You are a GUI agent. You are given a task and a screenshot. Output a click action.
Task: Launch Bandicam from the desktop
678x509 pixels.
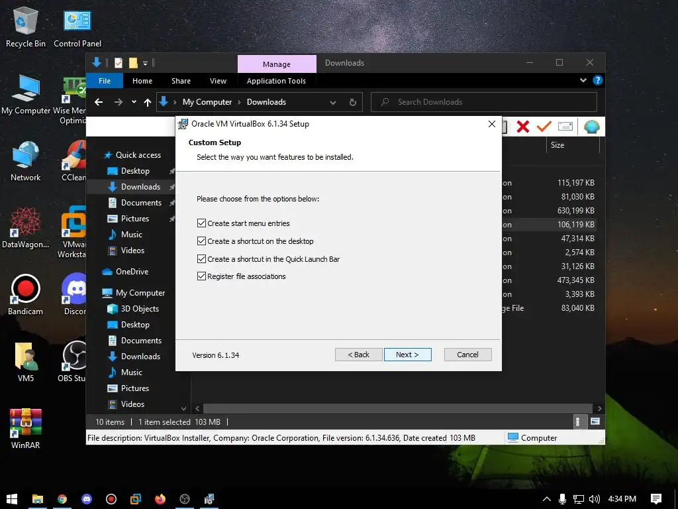(x=26, y=295)
